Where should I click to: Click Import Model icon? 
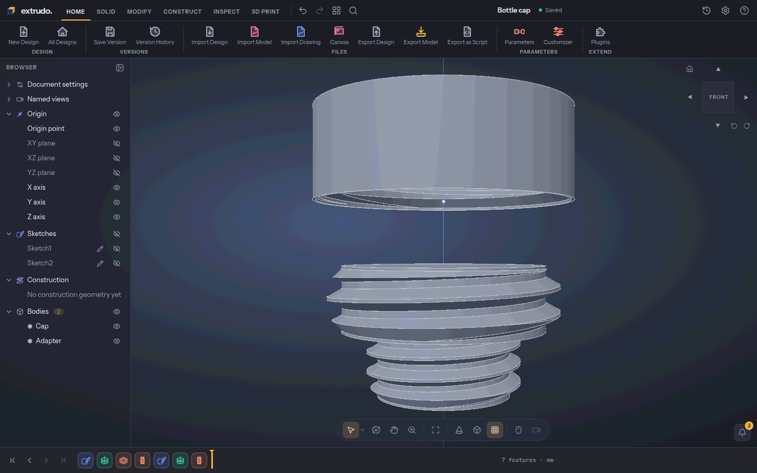tap(254, 32)
